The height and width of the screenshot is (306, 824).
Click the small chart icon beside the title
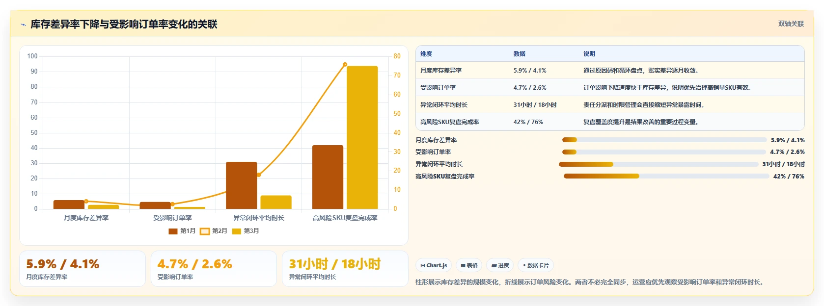click(x=23, y=25)
